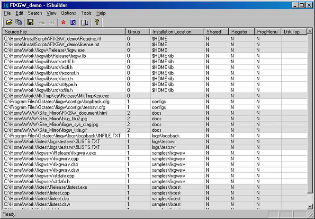Select the fixstr.h source file row
The image size is (315, 219).
(x=155, y=78)
